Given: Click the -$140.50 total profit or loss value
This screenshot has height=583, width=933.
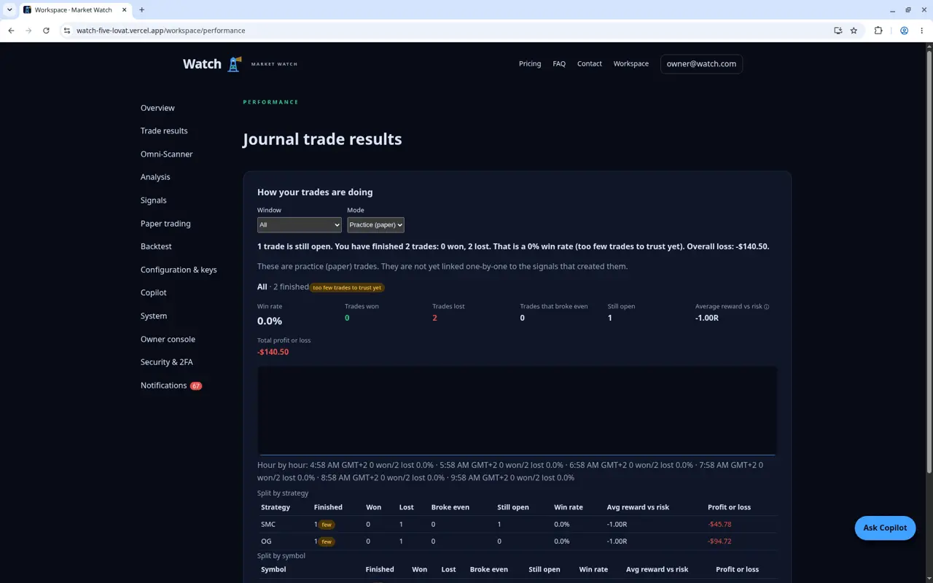Looking at the screenshot, I should (273, 352).
